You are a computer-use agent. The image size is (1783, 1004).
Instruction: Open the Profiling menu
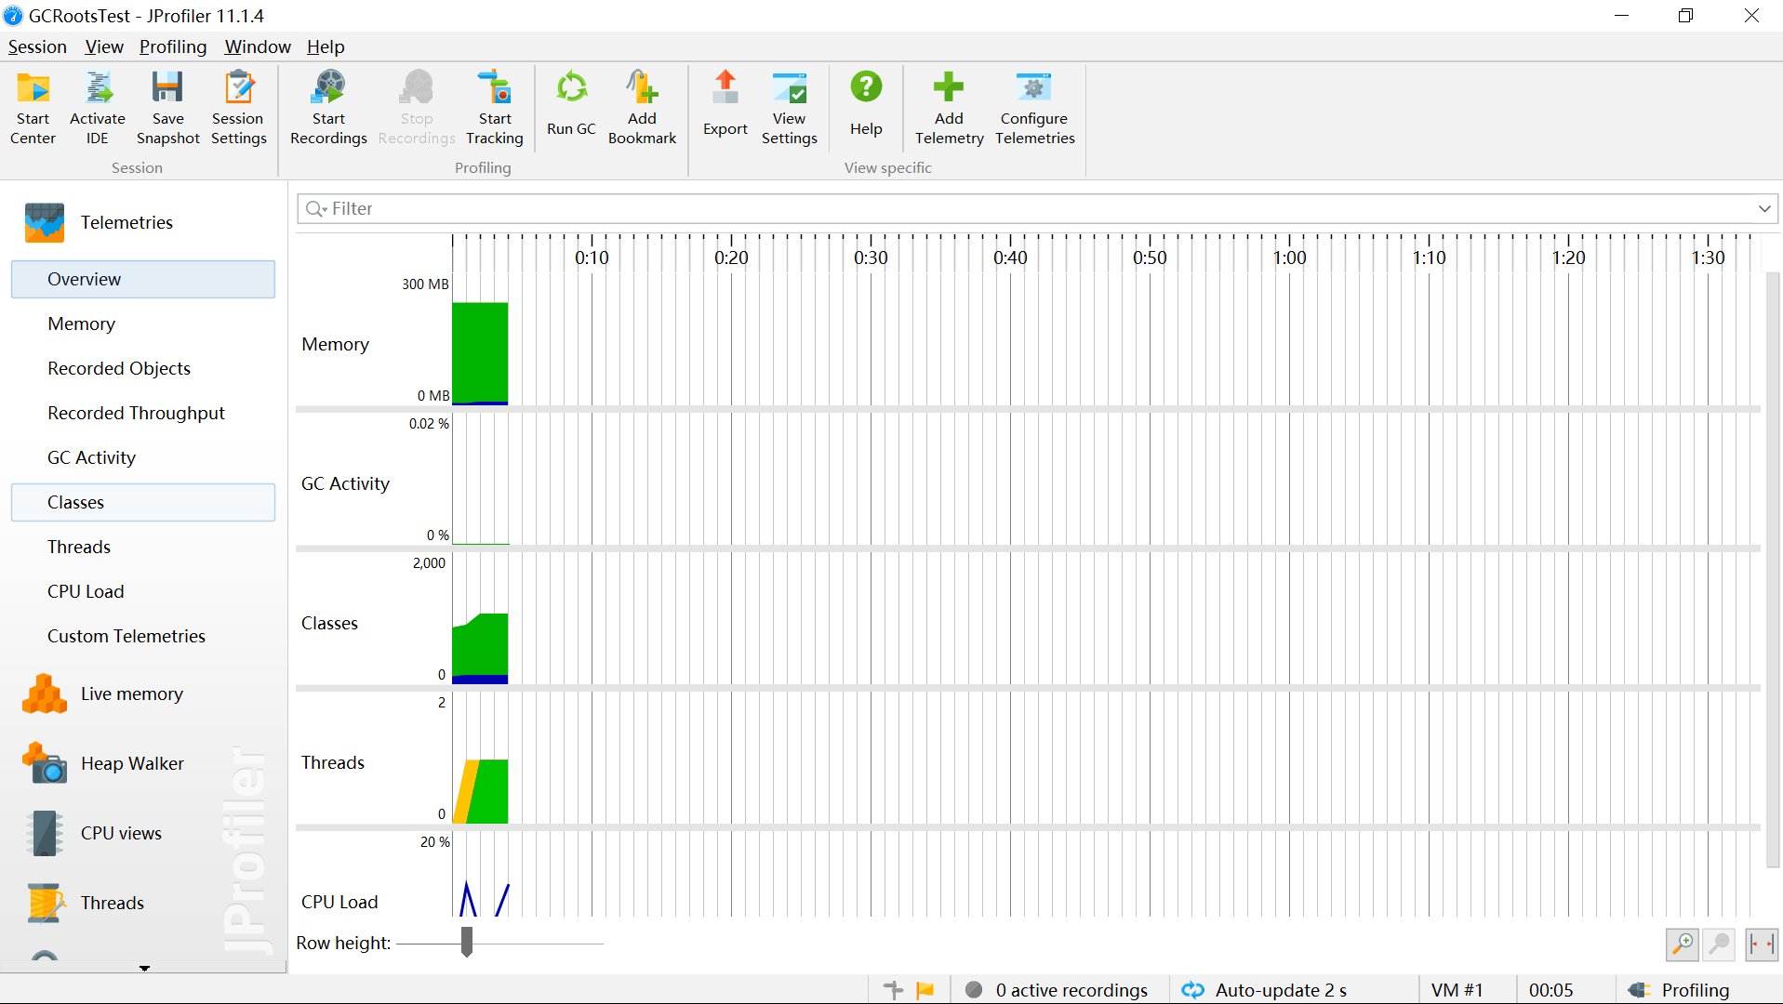173,46
